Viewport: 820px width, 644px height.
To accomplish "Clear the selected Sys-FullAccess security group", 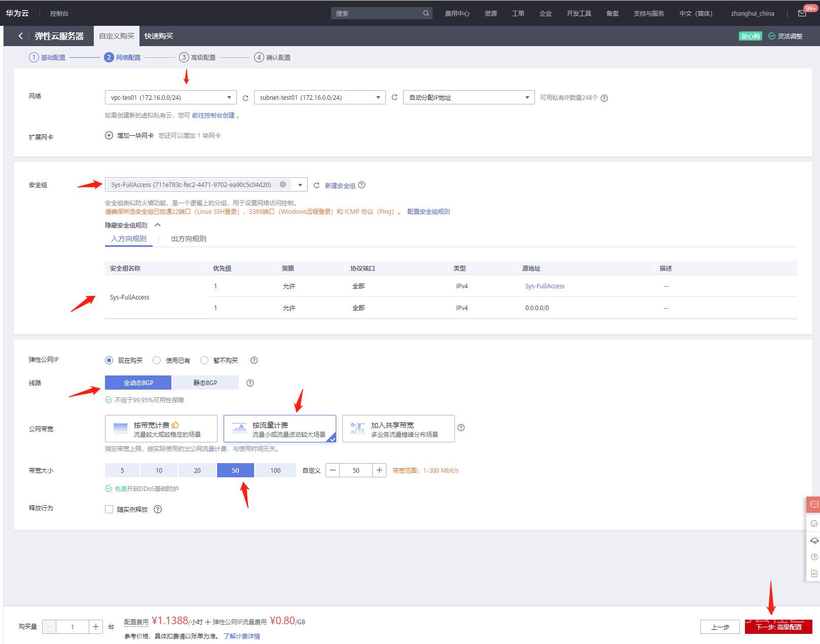I will (x=283, y=184).
